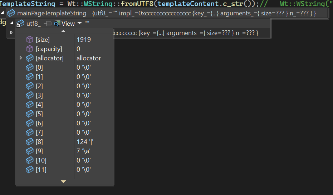Select the value 124 '|' of element [8]
333x195 pixels.
[85, 142]
